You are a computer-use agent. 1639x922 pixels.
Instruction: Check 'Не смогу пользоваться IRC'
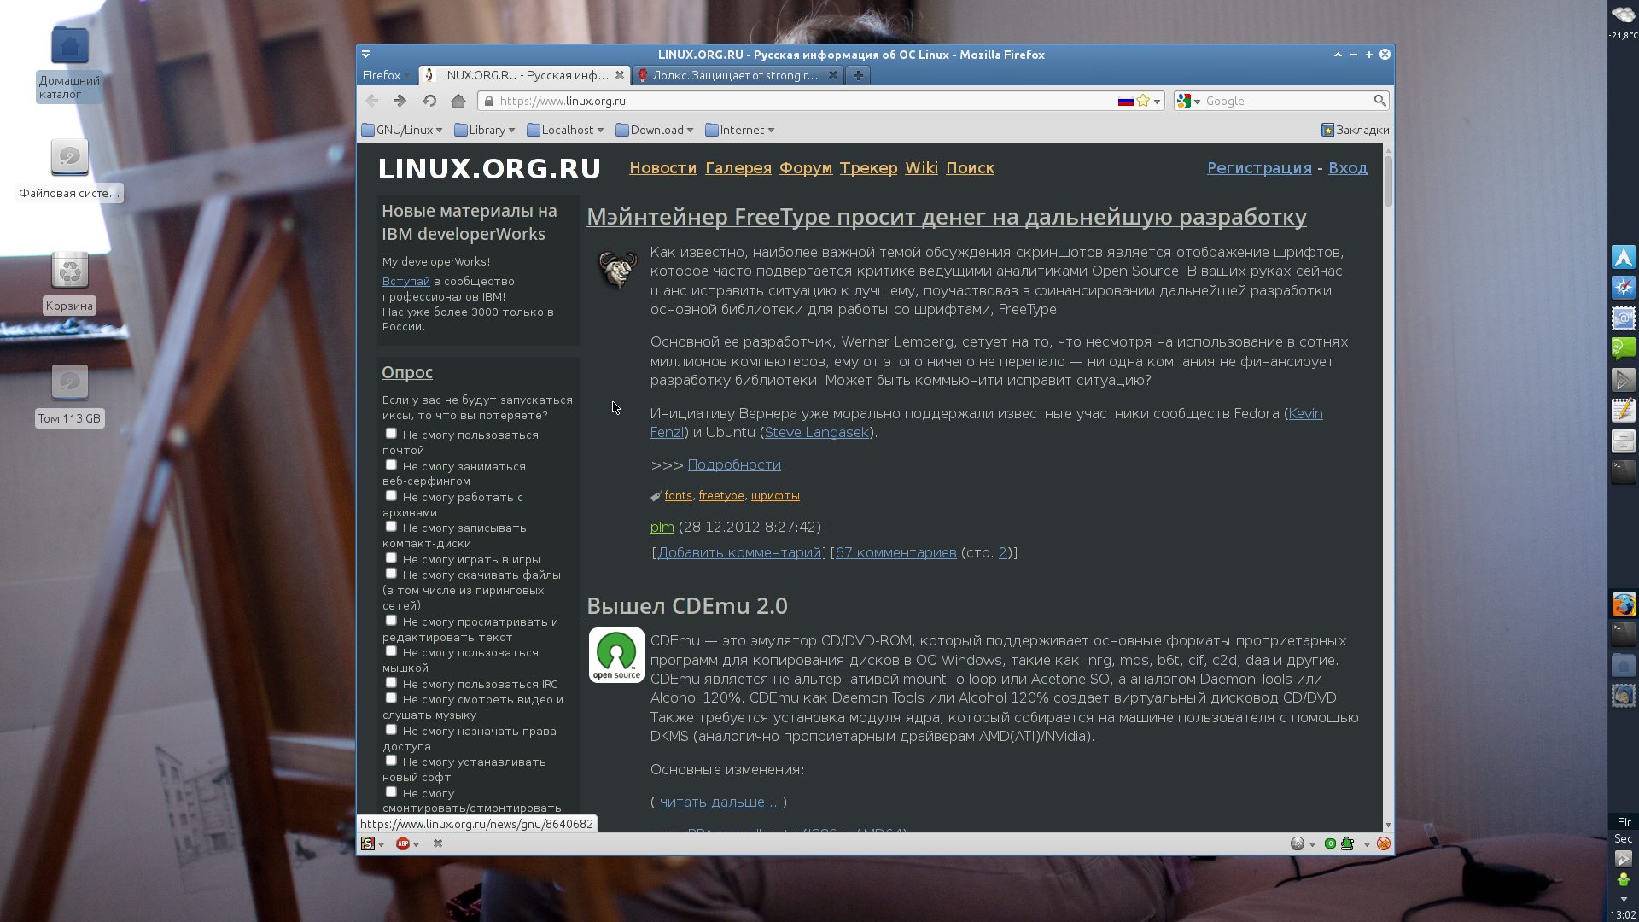[391, 683]
